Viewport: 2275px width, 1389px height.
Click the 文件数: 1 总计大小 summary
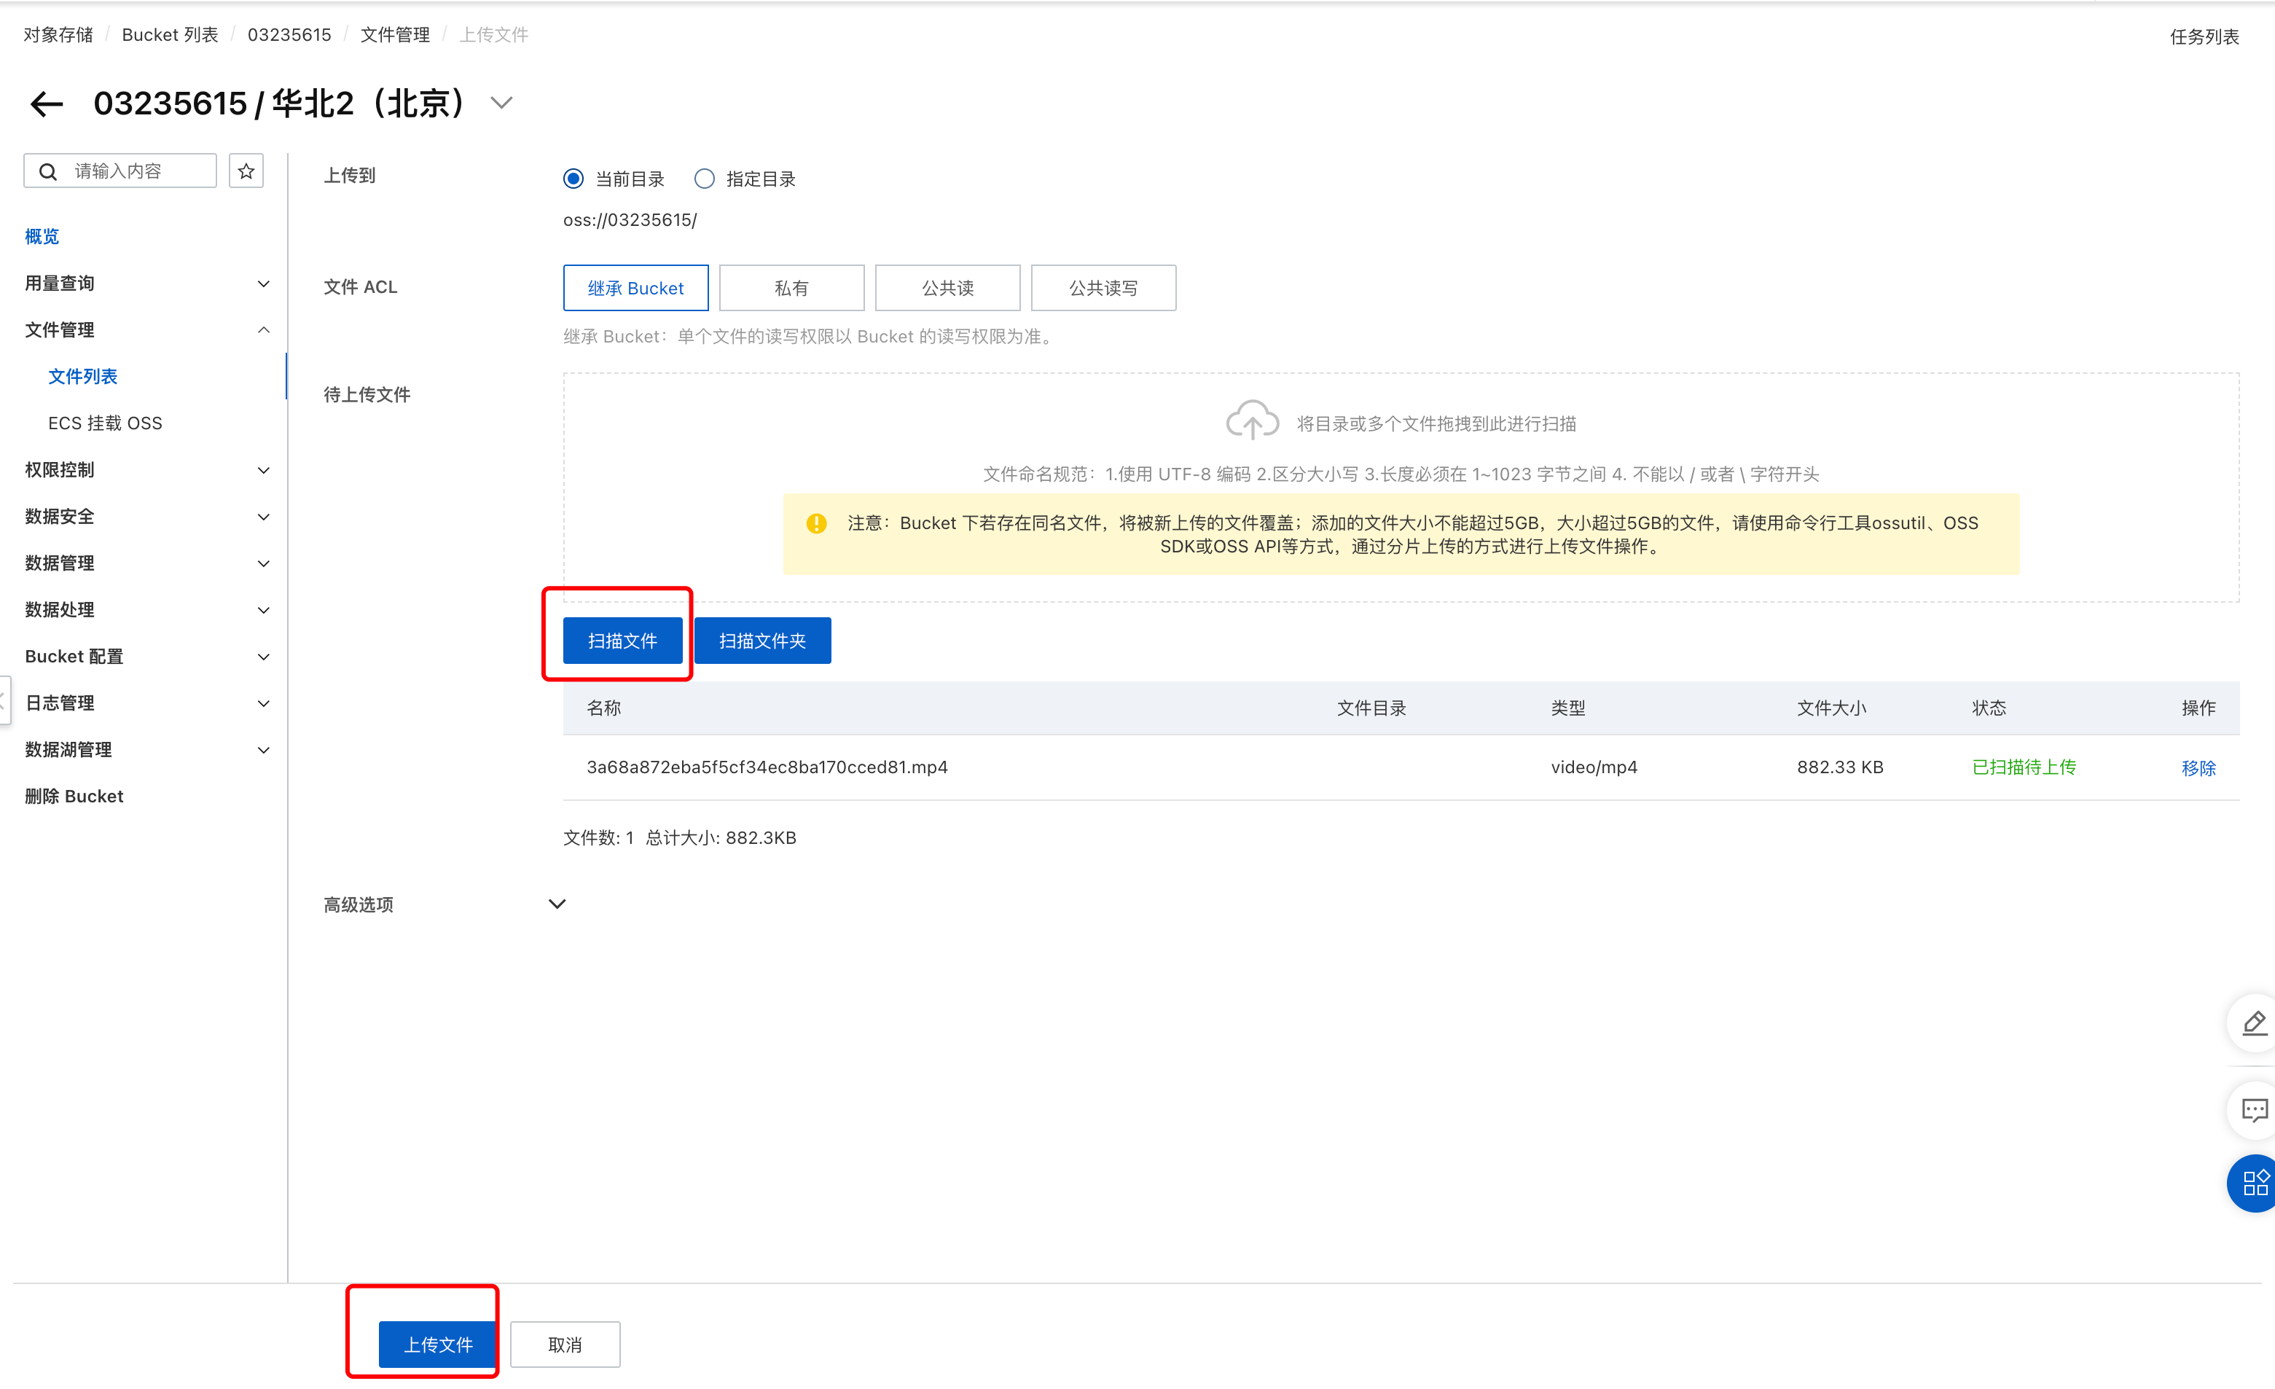coord(680,837)
